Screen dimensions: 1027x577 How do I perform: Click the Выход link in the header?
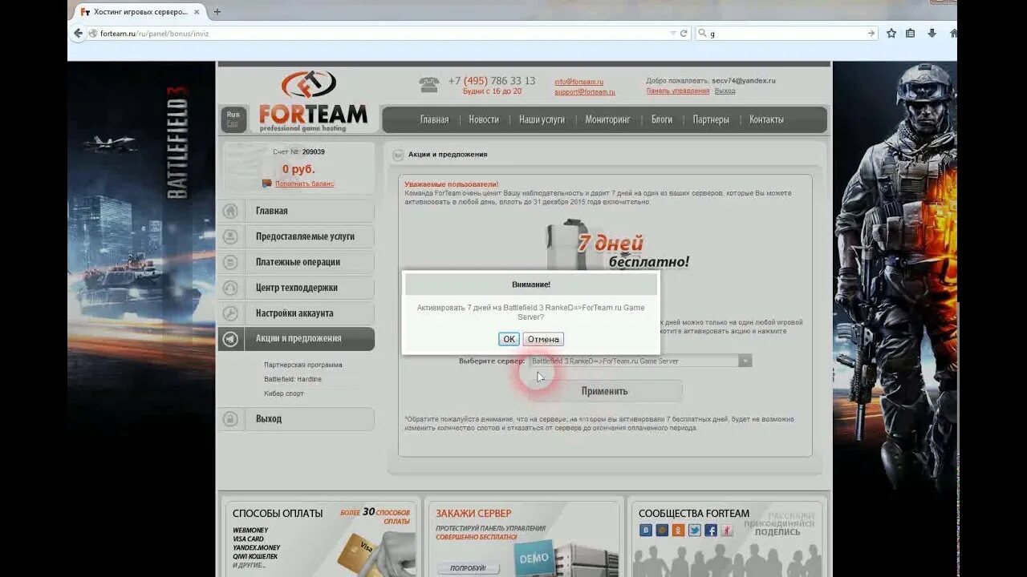(x=725, y=91)
